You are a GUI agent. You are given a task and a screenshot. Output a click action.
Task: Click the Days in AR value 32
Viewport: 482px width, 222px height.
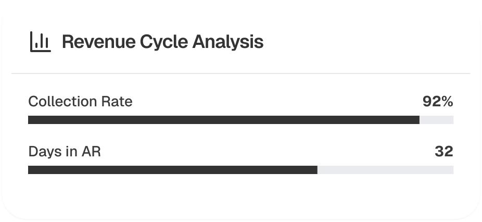pyautogui.click(x=443, y=152)
